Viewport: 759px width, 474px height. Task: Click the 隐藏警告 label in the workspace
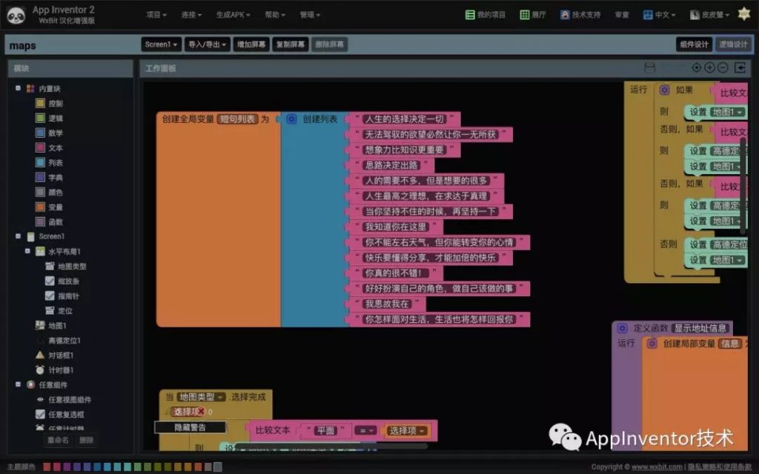(x=189, y=427)
